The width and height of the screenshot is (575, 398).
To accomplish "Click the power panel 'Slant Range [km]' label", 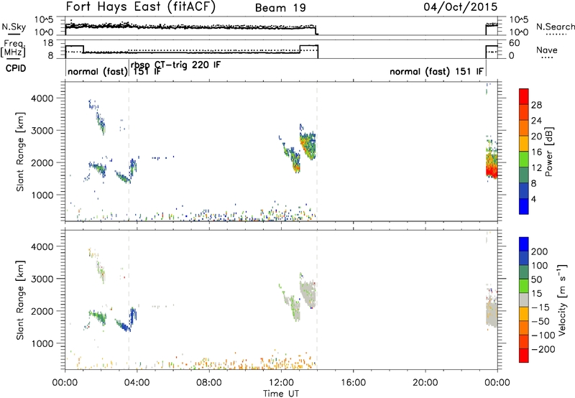I will click(x=20, y=152).
